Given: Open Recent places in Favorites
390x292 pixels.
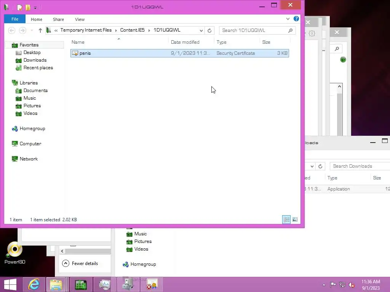Looking at the screenshot, I should pos(38,68).
